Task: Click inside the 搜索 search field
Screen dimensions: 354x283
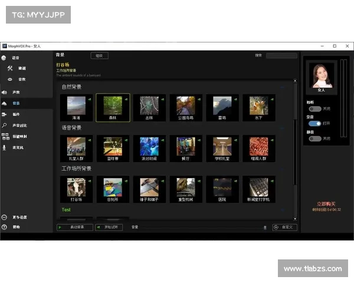Action: [x=281, y=55]
